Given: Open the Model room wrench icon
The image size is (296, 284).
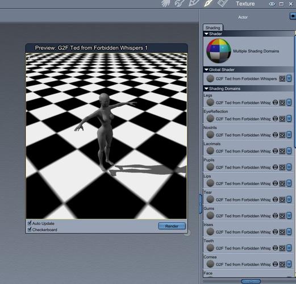Looking at the screenshot, I should 180,3.
